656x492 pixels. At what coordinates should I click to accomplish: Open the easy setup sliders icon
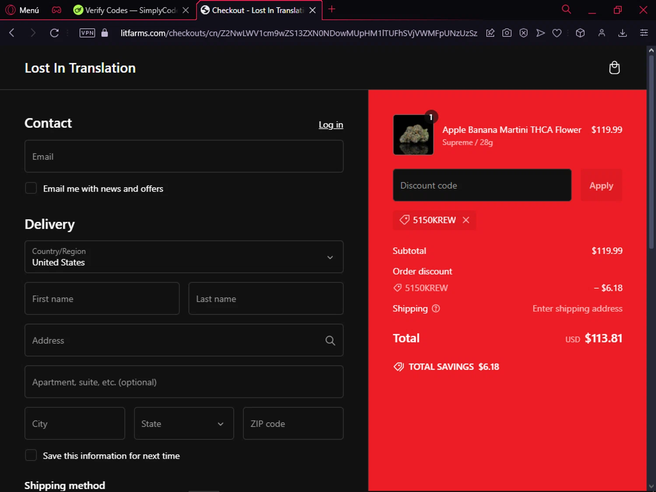pos(644,33)
